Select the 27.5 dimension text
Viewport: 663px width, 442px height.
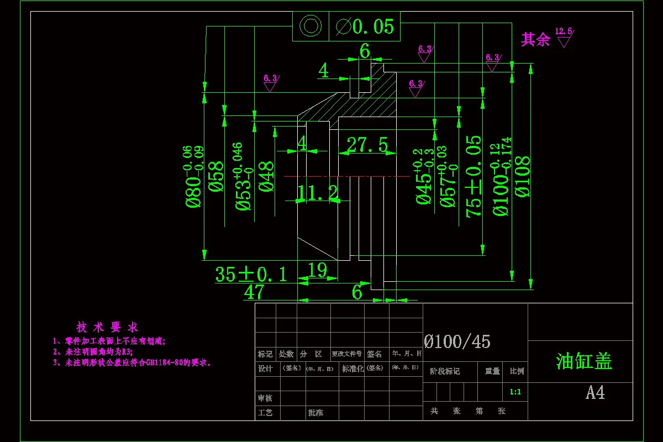367,145
